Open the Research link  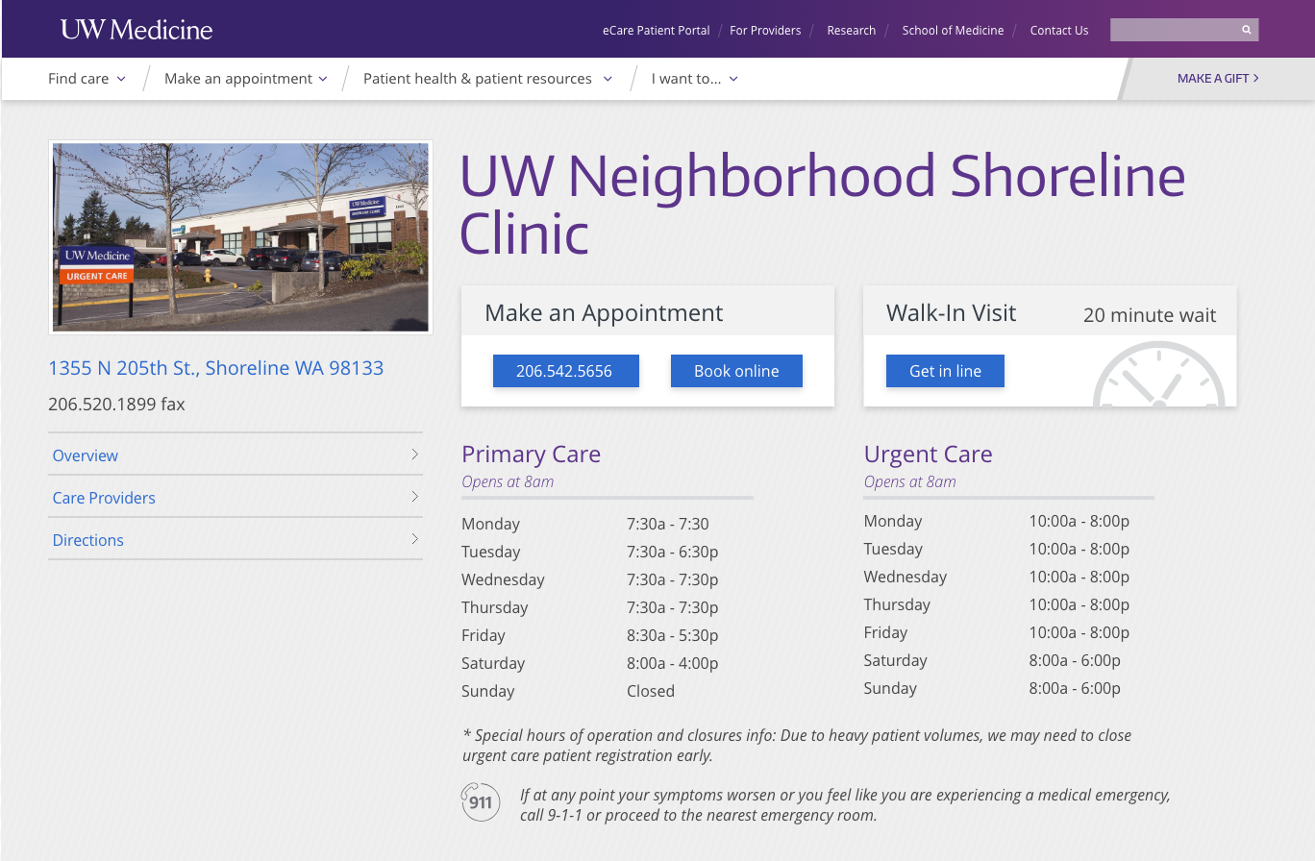point(852,31)
